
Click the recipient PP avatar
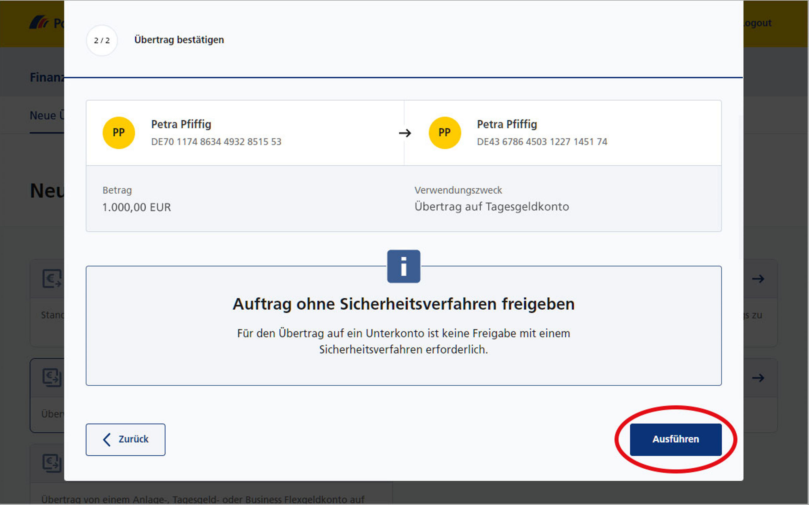pos(445,133)
